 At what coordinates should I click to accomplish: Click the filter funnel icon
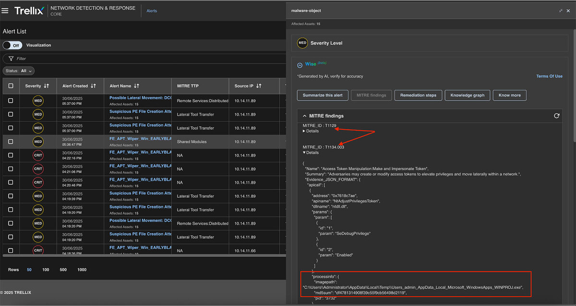pyautogui.click(x=10, y=58)
